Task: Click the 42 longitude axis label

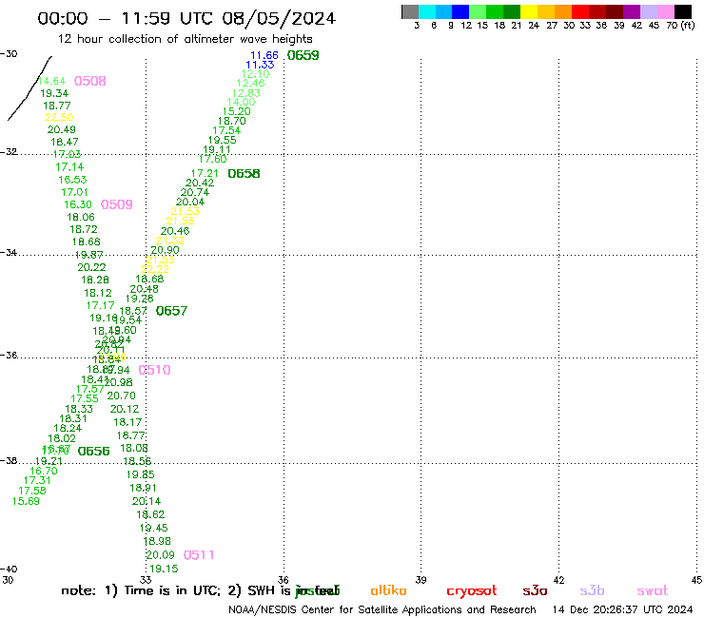Action: (558, 580)
